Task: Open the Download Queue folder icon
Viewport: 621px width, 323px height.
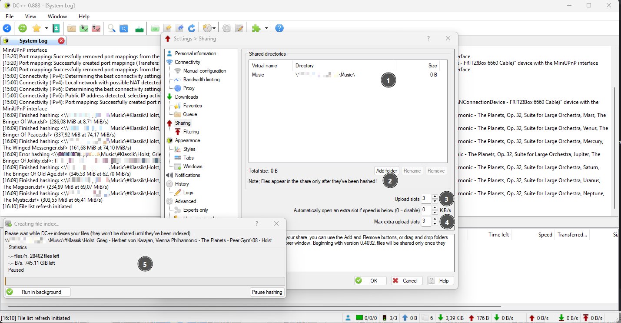Action: click(72, 28)
